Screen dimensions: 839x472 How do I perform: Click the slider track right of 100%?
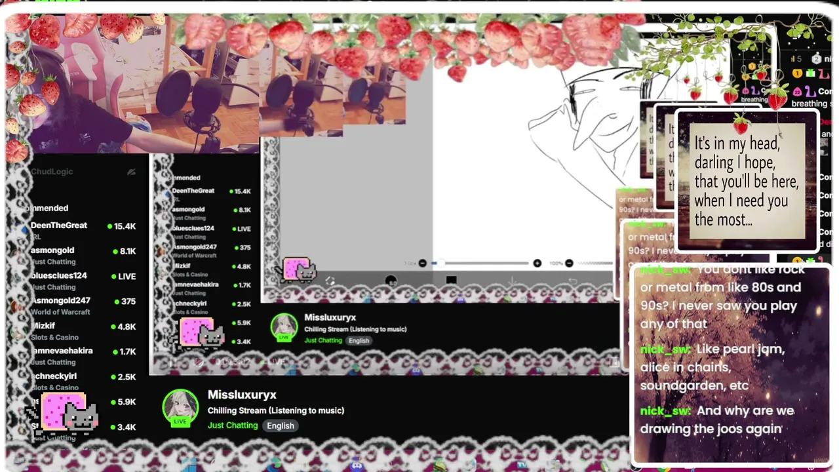(595, 263)
